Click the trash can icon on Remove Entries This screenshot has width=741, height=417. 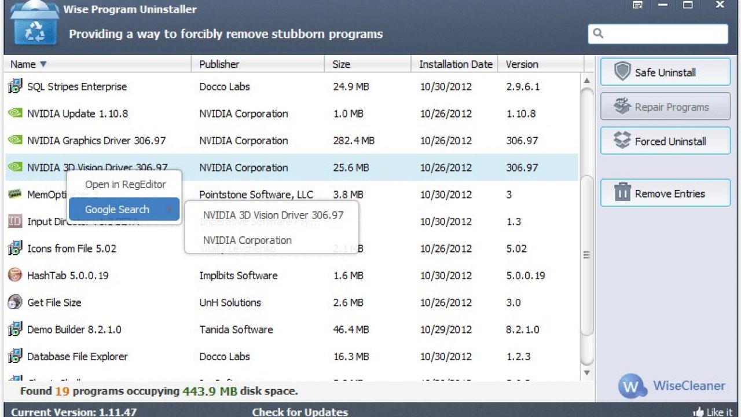tap(622, 192)
